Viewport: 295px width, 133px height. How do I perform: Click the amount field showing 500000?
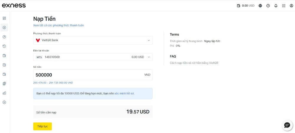pos(88,75)
